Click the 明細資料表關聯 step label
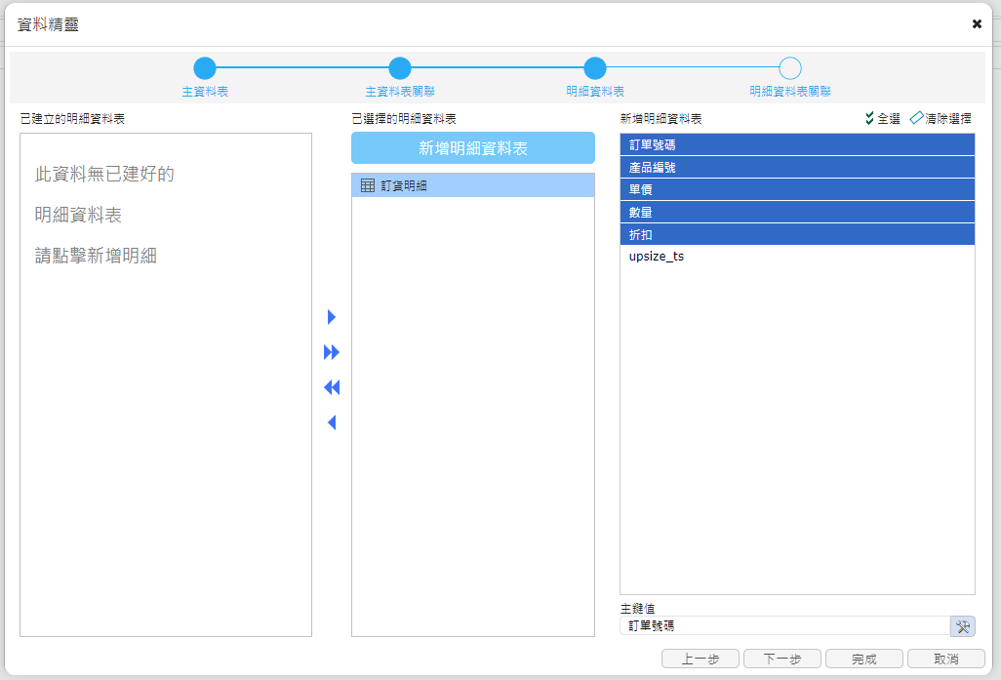The image size is (1001, 680). pyautogui.click(x=790, y=92)
